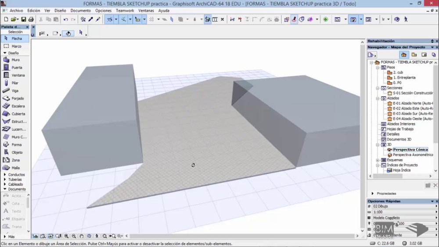Expand the Propiedades panel
The width and height of the screenshot is (439, 247).
pos(372,193)
